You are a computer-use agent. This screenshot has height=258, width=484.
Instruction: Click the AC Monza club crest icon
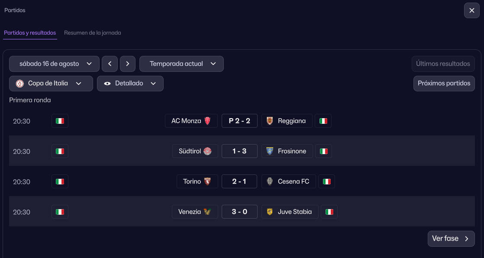[208, 121]
